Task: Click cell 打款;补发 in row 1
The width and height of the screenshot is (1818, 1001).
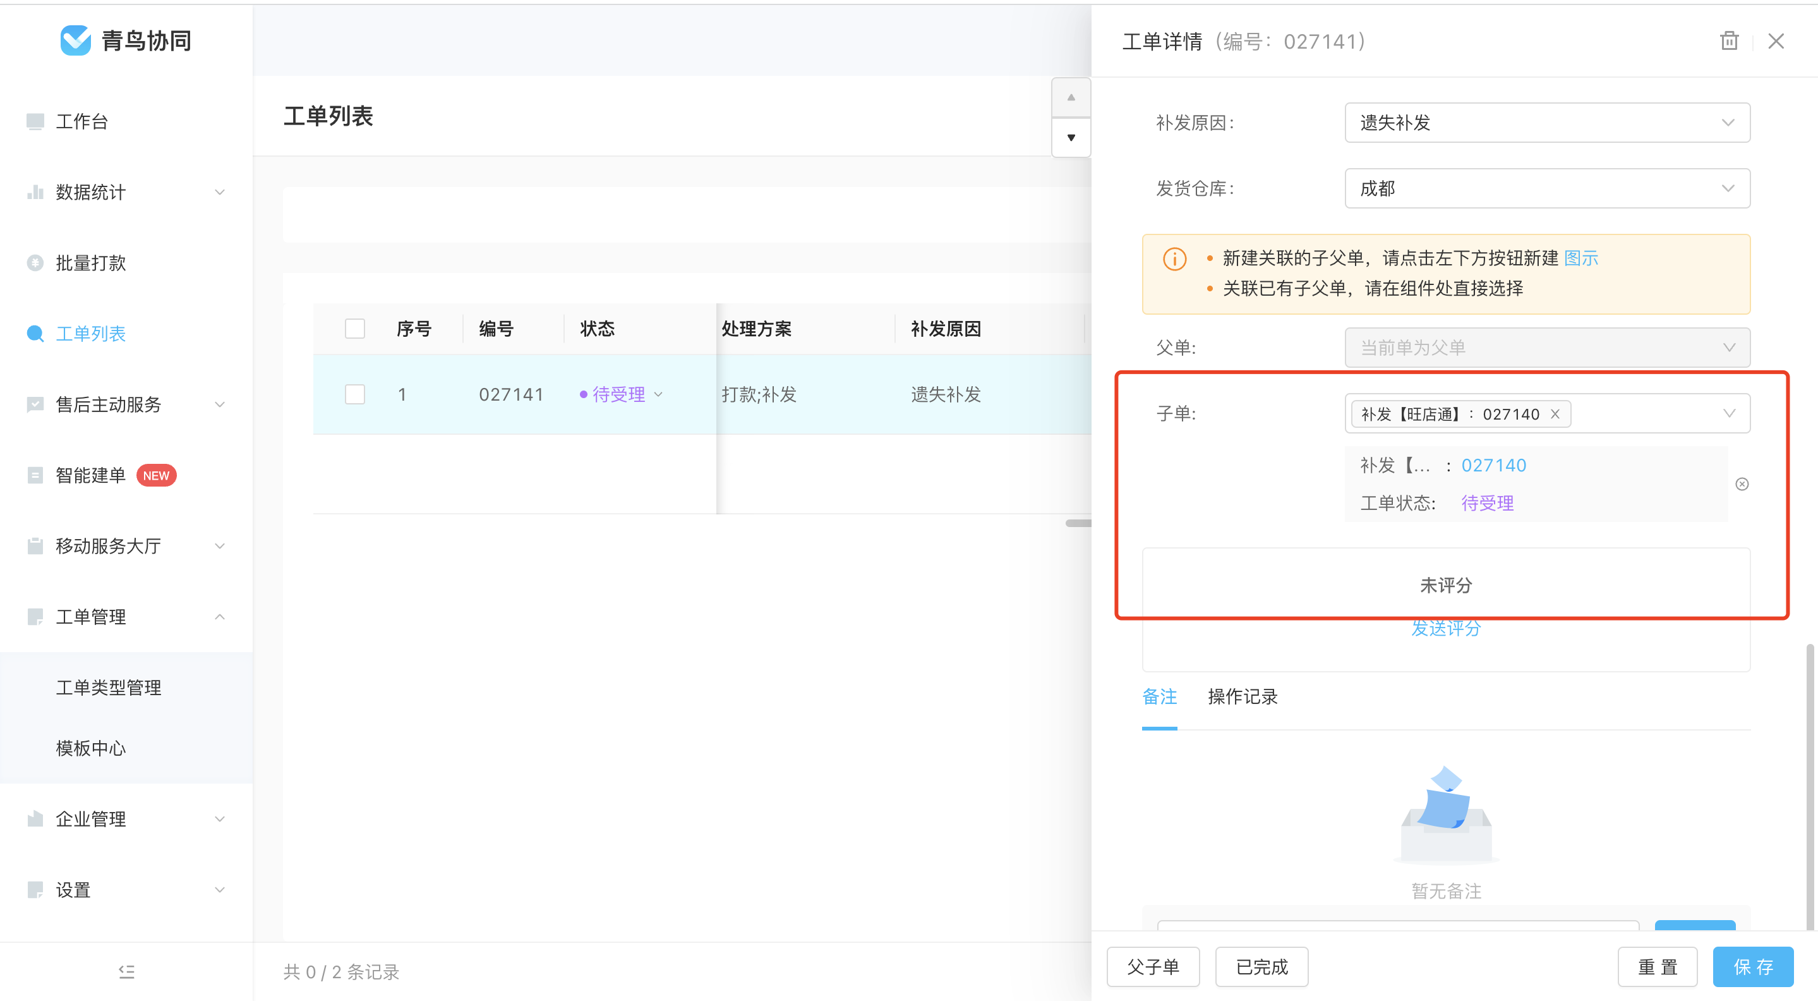Action: click(x=759, y=394)
